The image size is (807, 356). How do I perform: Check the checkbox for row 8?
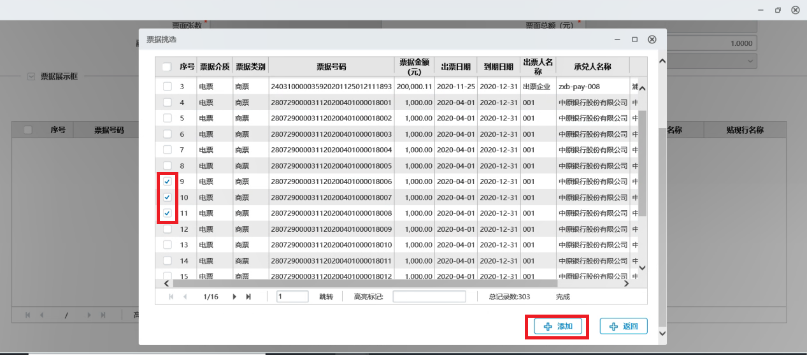(x=167, y=166)
